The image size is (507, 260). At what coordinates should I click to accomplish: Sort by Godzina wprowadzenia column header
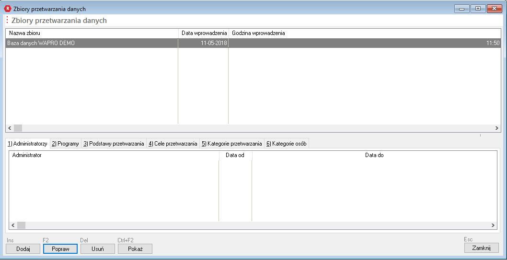[x=365, y=33]
